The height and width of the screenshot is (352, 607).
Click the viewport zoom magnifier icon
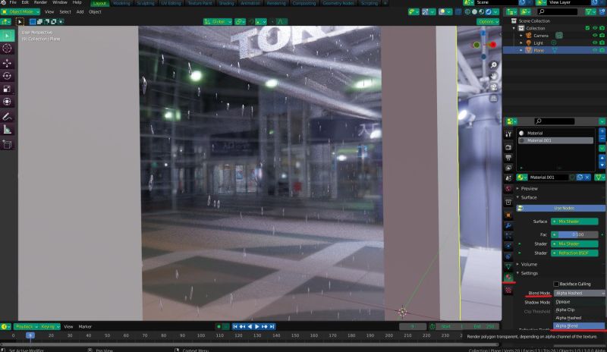coord(494,65)
